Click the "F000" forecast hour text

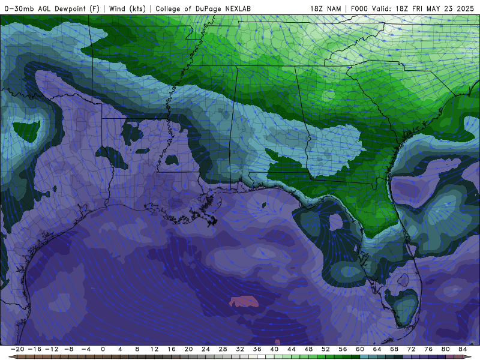coord(359,8)
